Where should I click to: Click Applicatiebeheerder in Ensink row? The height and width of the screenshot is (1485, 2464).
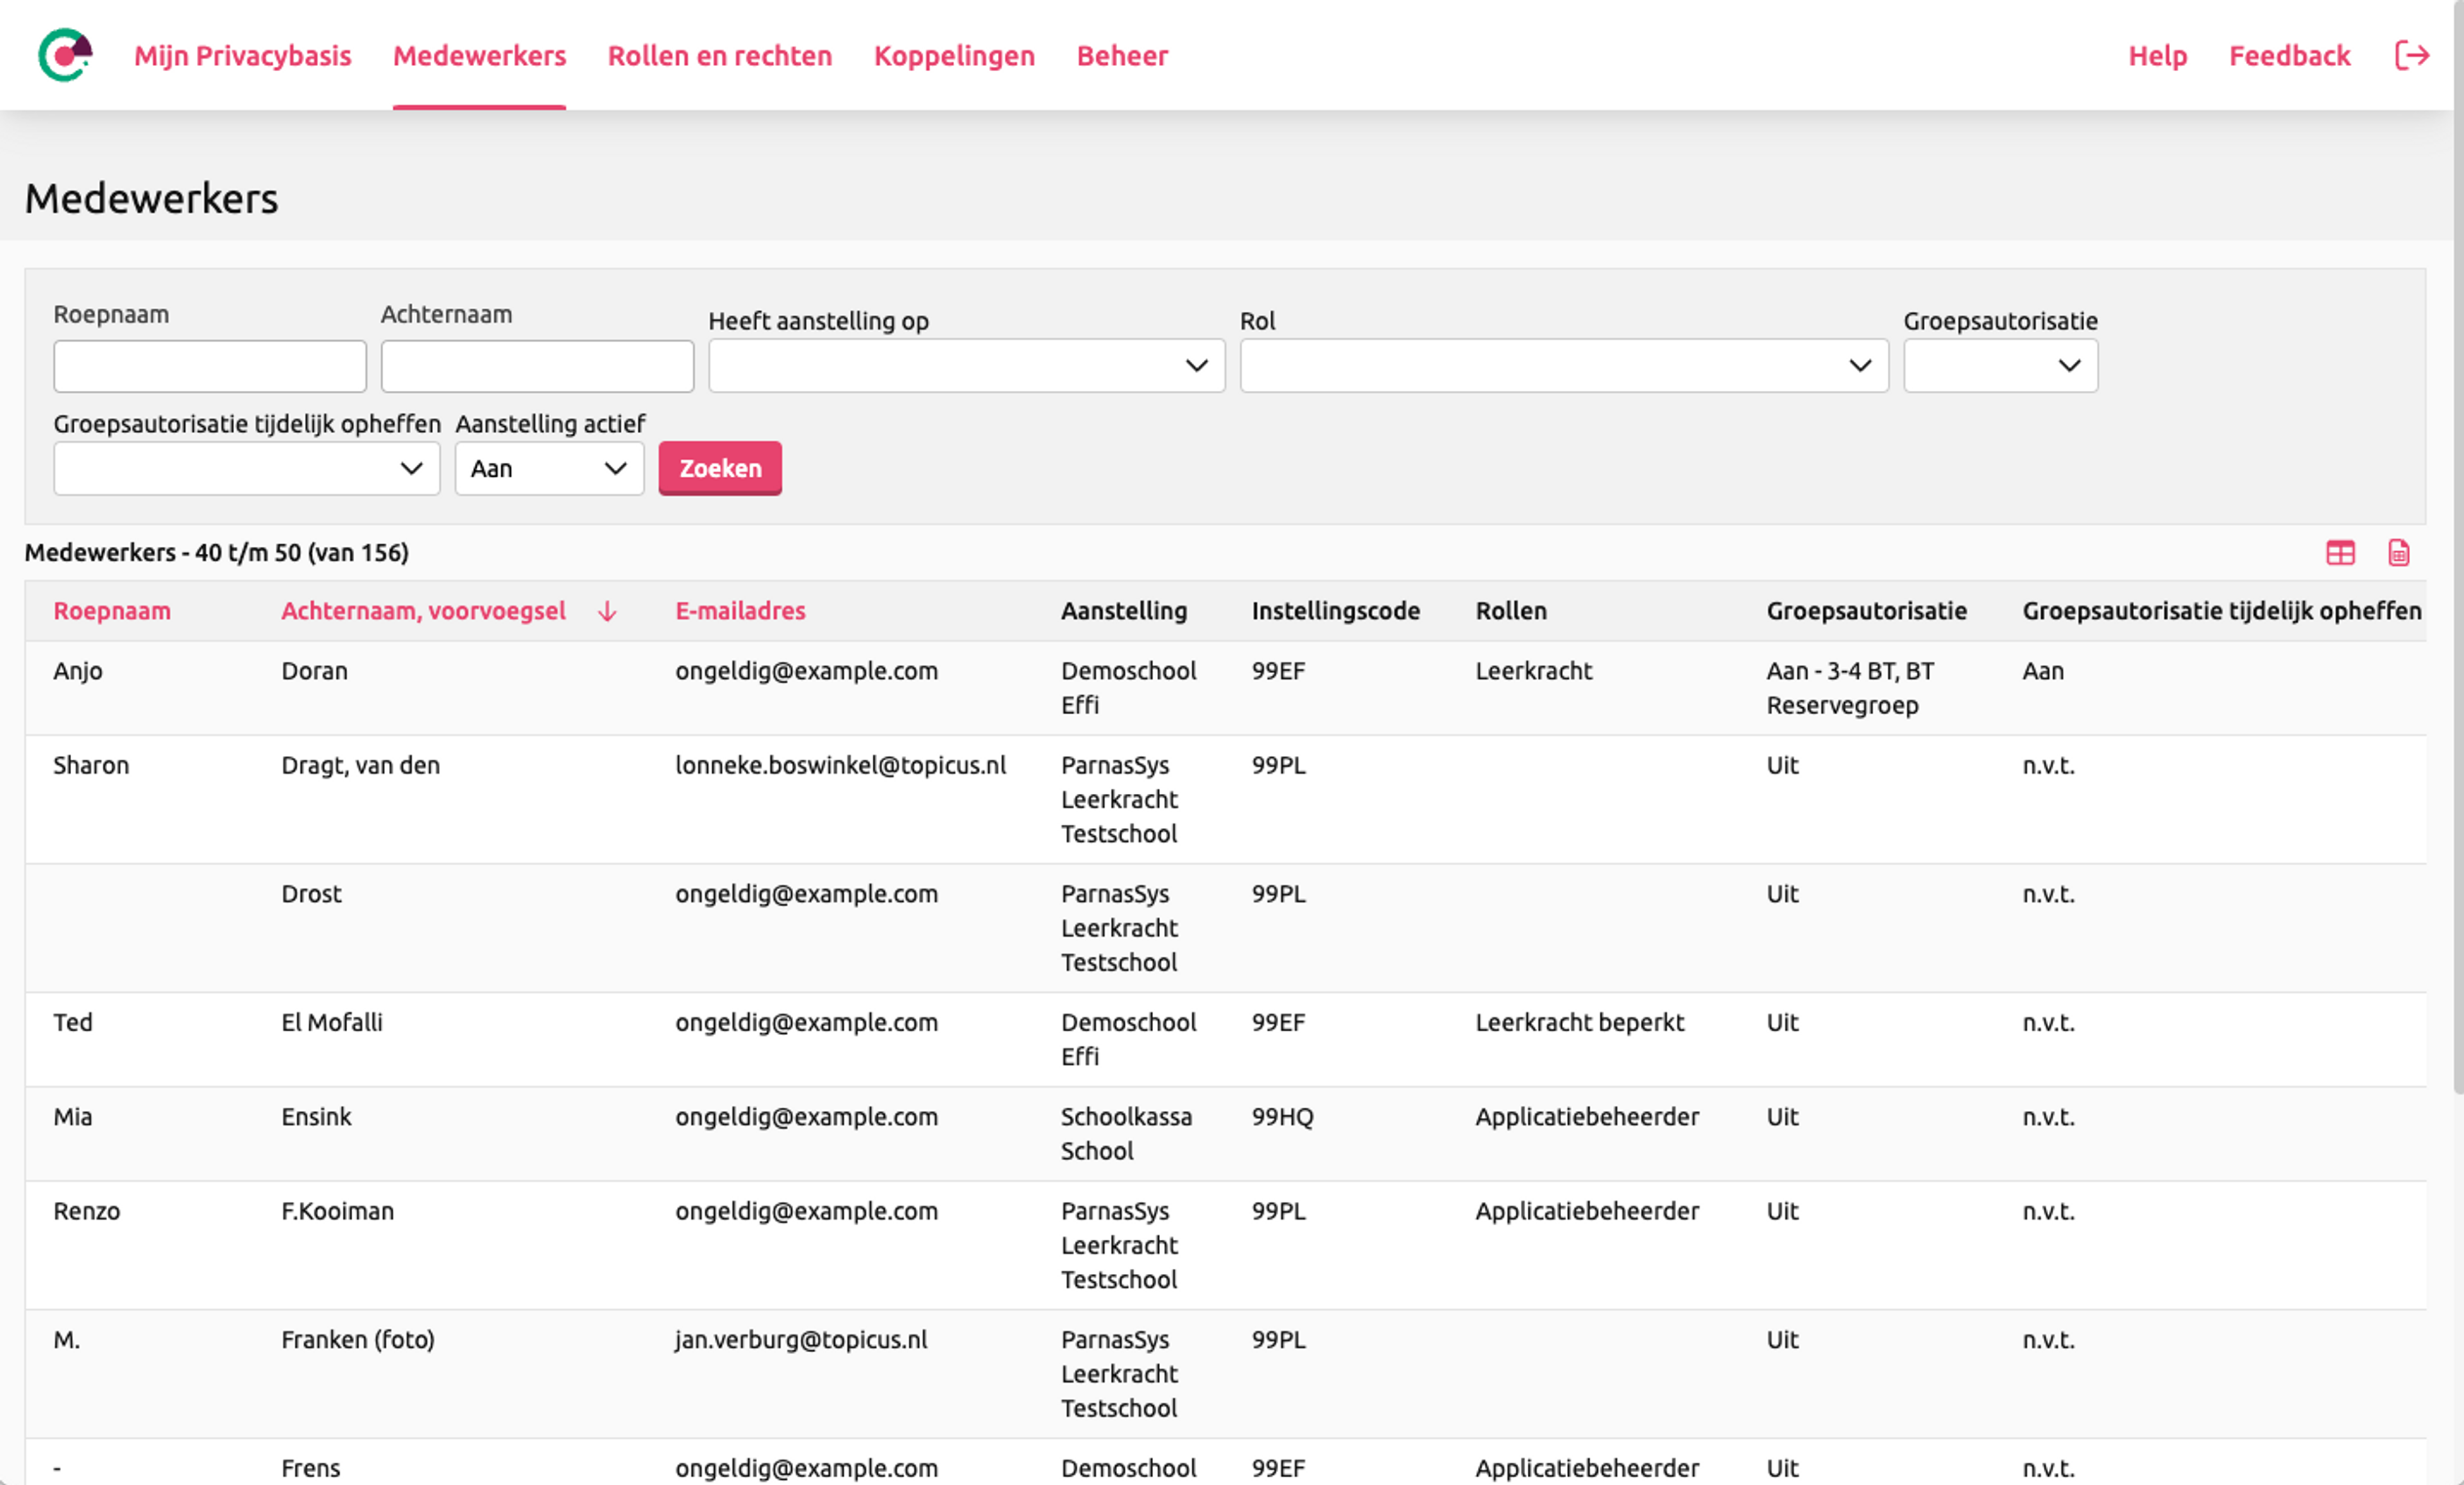[1587, 1117]
